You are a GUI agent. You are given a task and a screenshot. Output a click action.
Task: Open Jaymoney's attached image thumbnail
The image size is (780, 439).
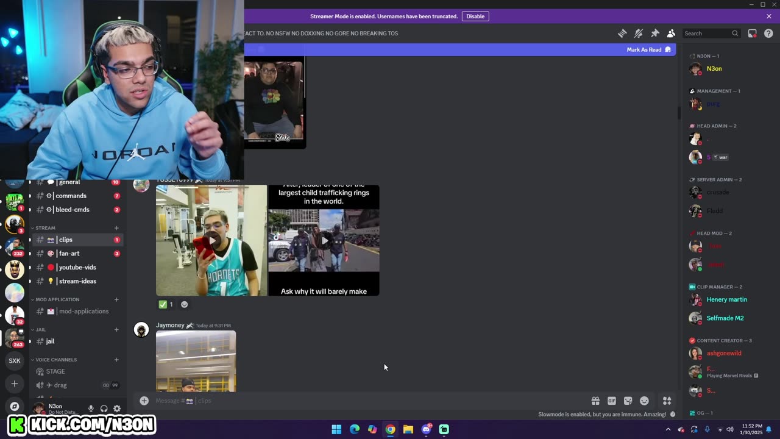196,361
